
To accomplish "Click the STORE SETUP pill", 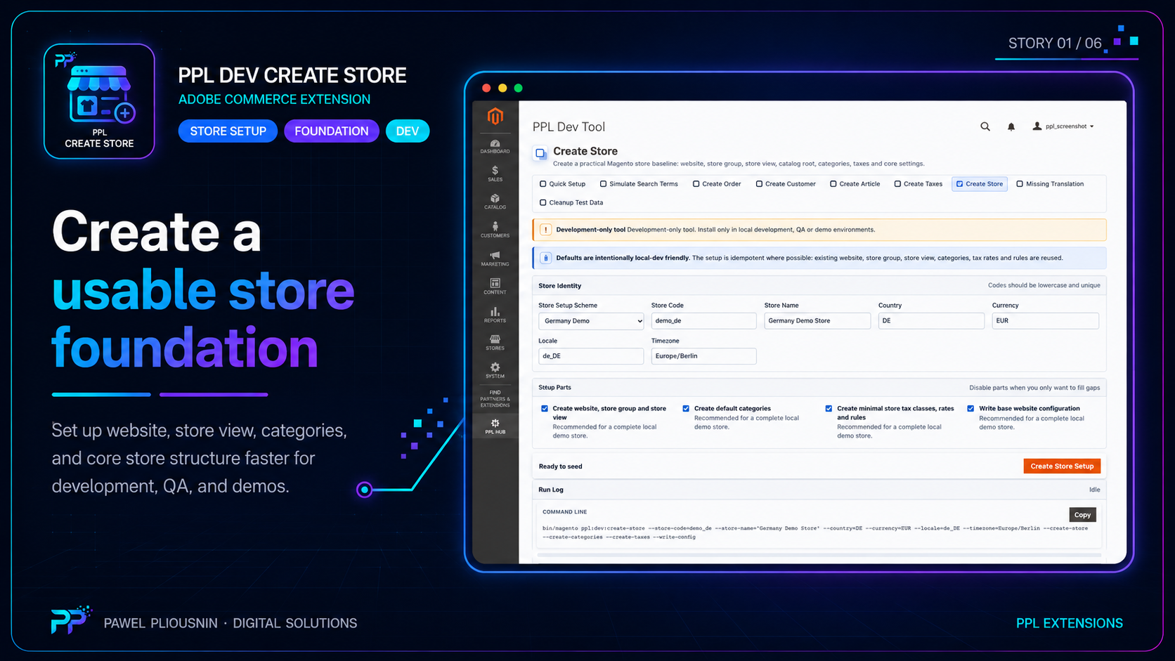I will [x=228, y=131].
